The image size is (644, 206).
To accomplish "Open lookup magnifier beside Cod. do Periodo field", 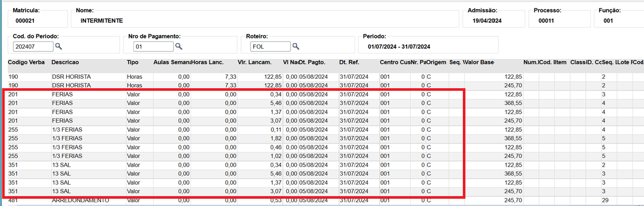I will click(x=59, y=47).
